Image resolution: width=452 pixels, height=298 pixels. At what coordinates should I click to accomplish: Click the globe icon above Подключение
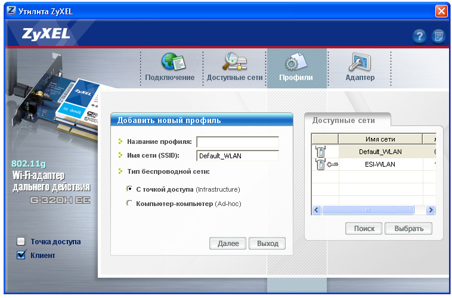pyautogui.click(x=174, y=62)
